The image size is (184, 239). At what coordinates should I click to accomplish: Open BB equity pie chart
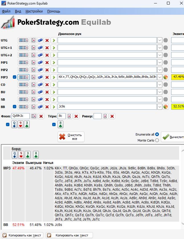coord(166,107)
